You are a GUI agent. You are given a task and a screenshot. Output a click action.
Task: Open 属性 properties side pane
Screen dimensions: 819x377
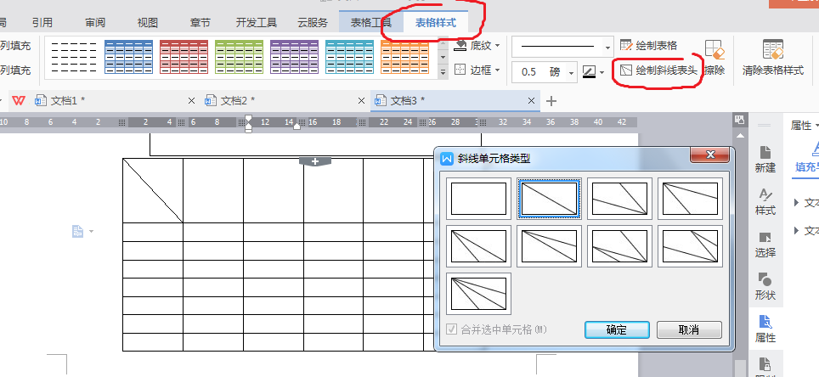tap(765, 329)
